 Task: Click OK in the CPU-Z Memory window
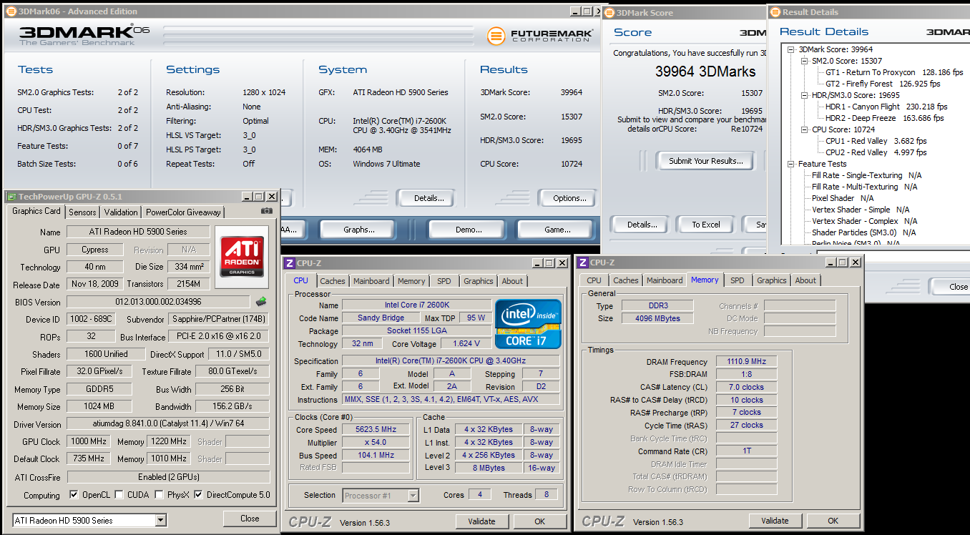(x=833, y=521)
